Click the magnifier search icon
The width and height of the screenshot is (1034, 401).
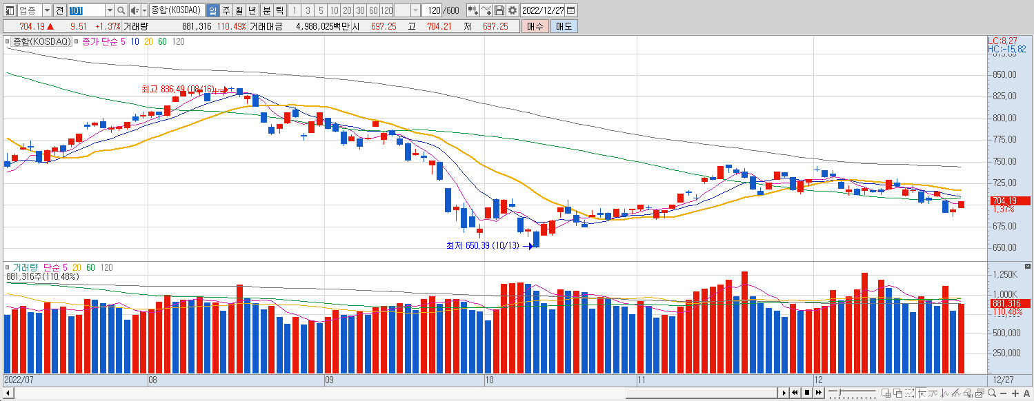coord(121,10)
